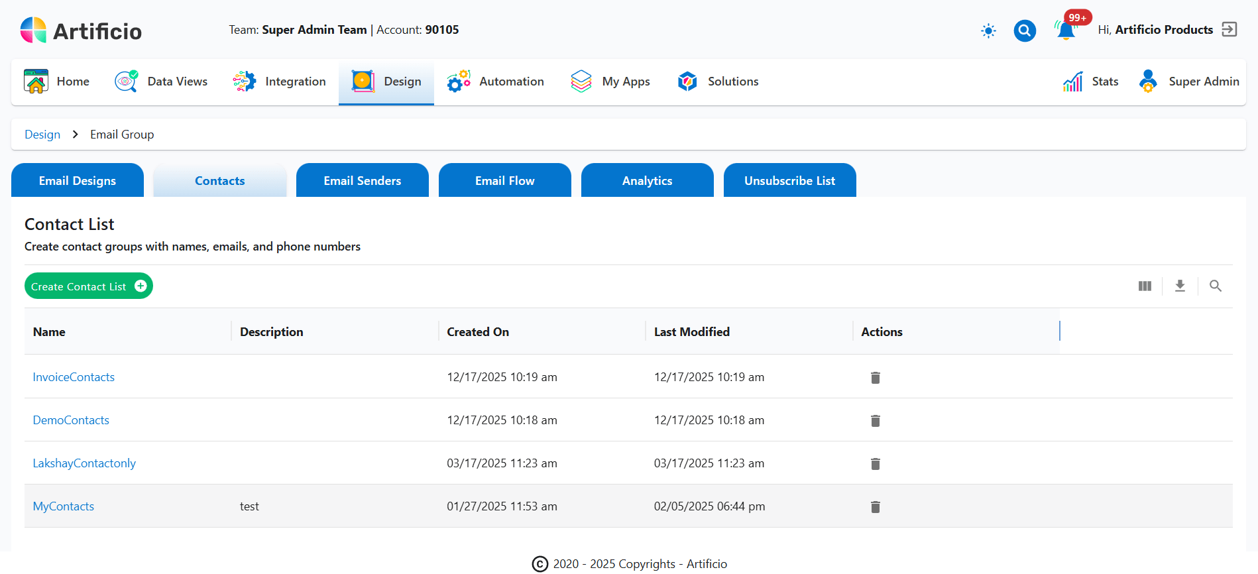Viewport: 1258px width, 574px height.
Task: Click trash icon for DemoContacts row
Action: [875, 420]
